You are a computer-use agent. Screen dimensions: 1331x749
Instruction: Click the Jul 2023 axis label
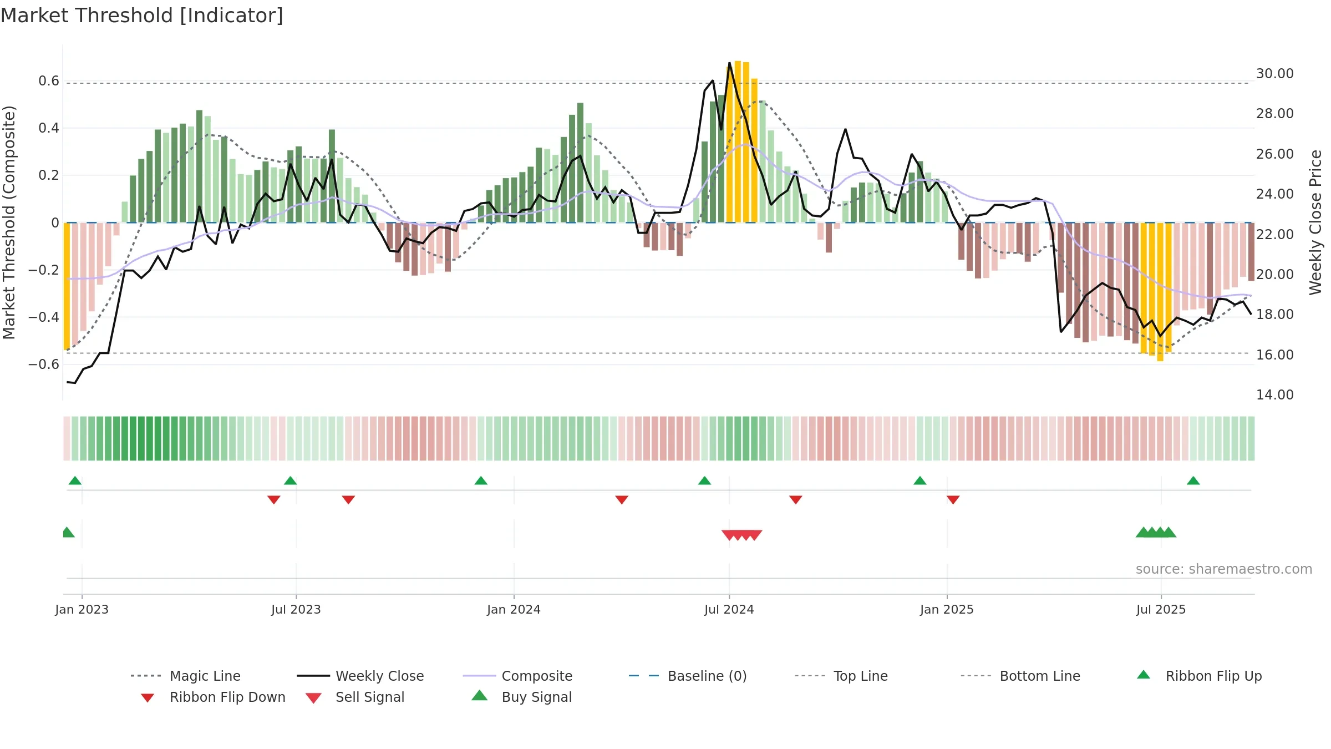pyautogui.click(x=296, y=609)
